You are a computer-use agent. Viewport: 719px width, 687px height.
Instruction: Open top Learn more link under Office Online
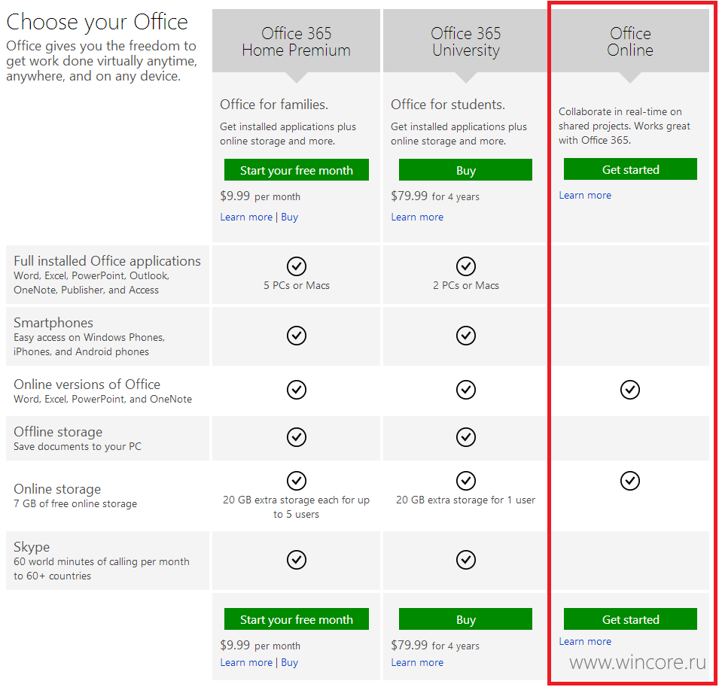tap(585, 195)
